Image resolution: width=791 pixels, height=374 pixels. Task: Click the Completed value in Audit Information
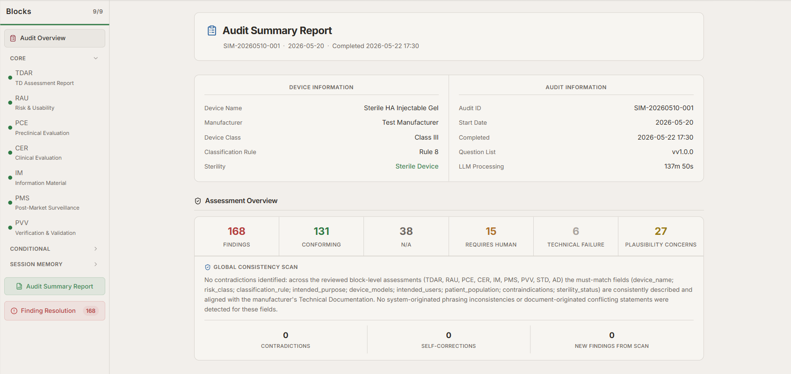[x=665, y=138]
